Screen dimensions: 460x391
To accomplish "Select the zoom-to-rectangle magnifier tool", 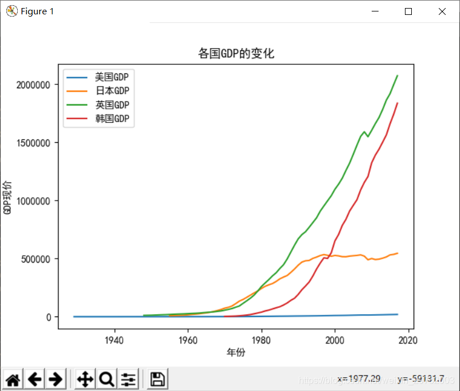I will 106,379.
